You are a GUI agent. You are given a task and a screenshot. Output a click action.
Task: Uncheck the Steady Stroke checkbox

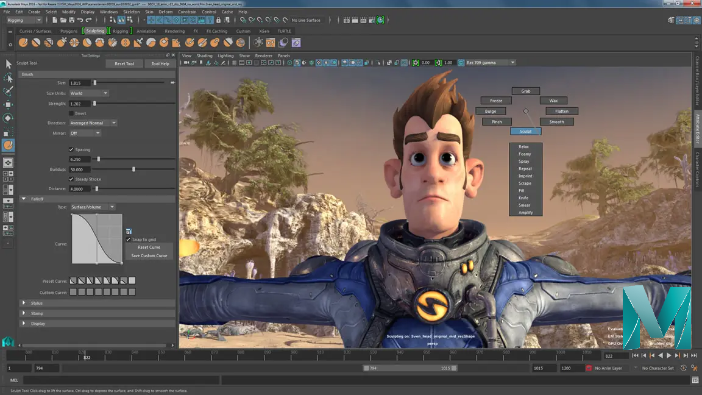point(71,179)
